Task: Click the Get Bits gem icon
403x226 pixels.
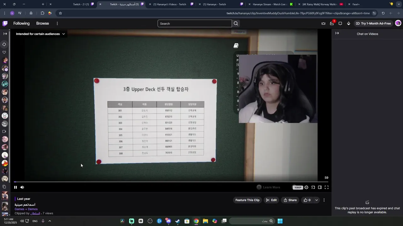Action: click(x=349, y=24)
